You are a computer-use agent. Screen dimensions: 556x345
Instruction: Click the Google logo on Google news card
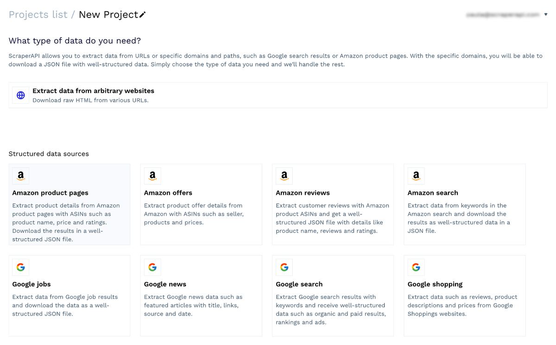click(x=152, y=267)
